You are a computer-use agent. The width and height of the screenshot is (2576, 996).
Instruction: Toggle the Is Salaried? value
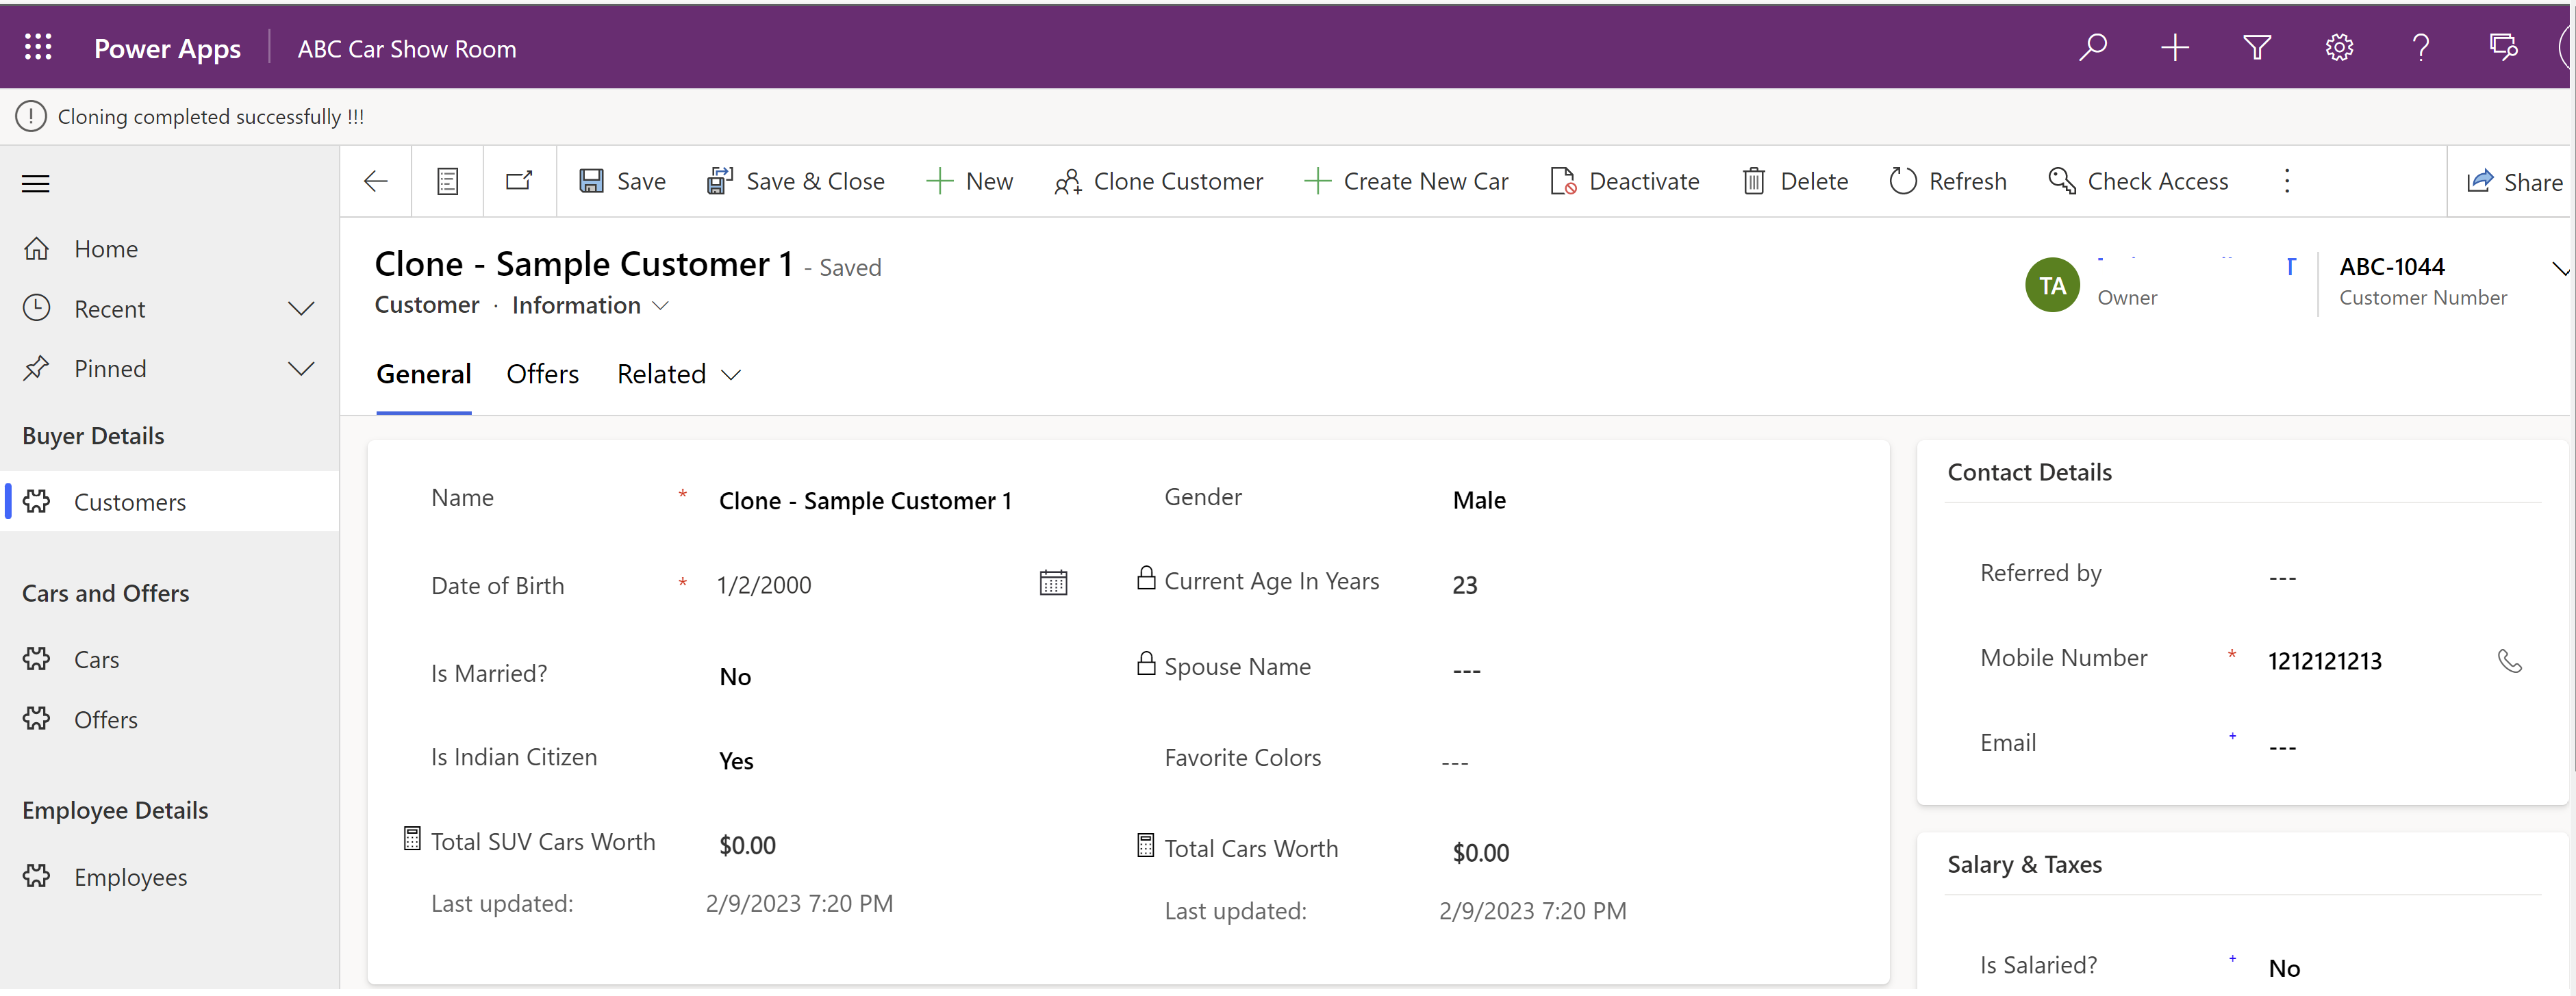coord(2284,967)
